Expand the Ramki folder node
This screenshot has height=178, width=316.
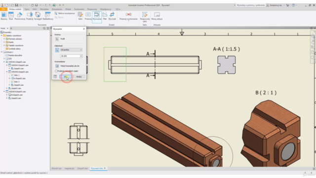[4, 42]
